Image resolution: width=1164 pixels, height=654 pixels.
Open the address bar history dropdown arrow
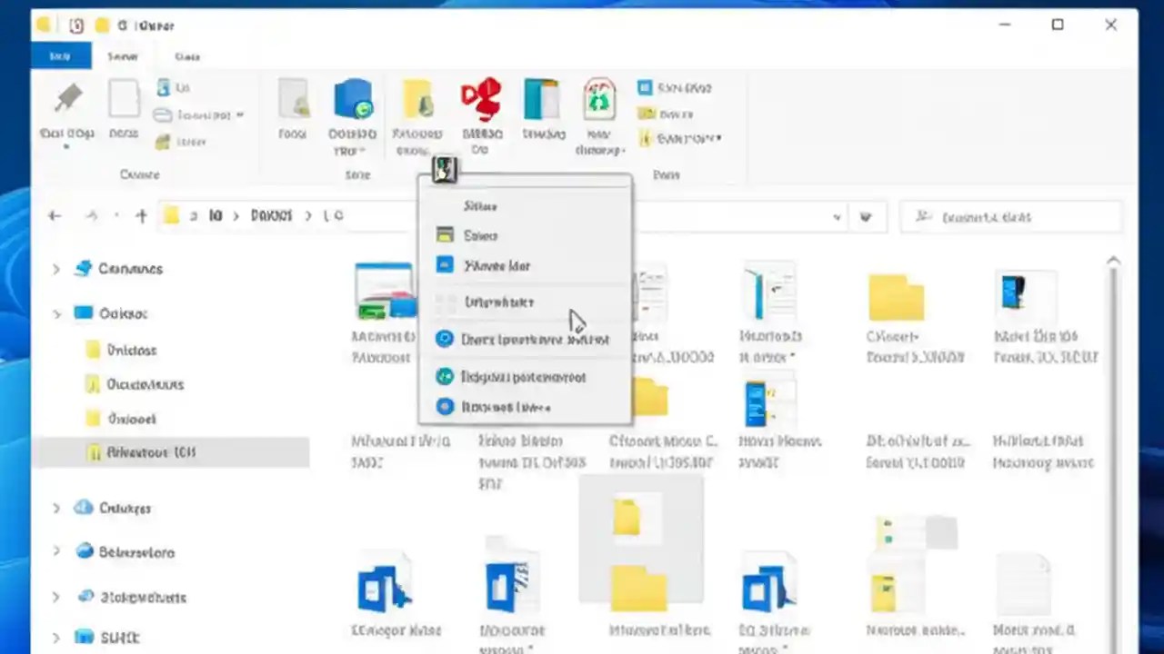[837, 217]
